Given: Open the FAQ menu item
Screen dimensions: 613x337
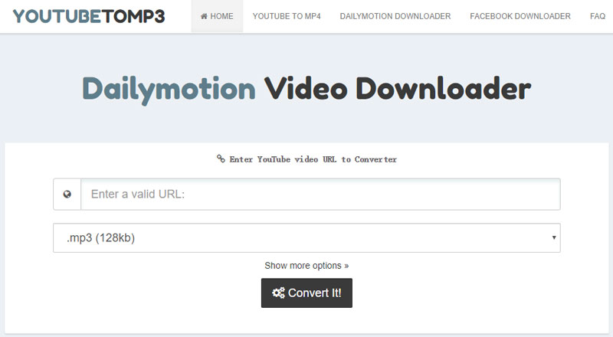Looking at the screenshot, I should coord(598,16).
